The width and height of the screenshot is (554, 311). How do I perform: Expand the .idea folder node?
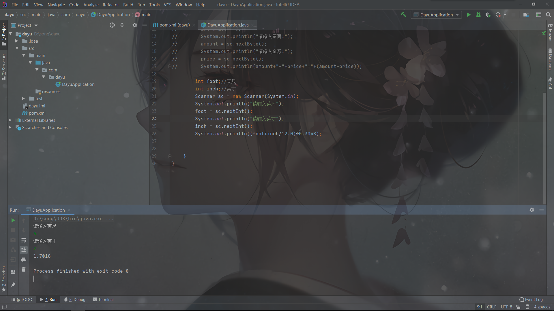coord(17,41)
